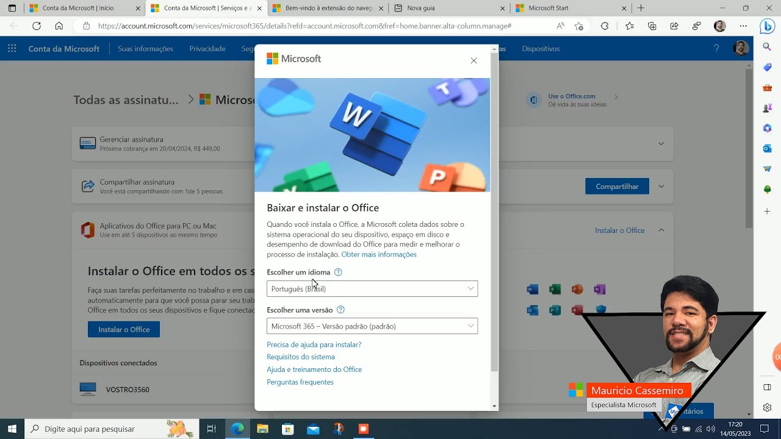
Task: Click the Word icon in the Office apps grid
Action: tap(533, 290)
